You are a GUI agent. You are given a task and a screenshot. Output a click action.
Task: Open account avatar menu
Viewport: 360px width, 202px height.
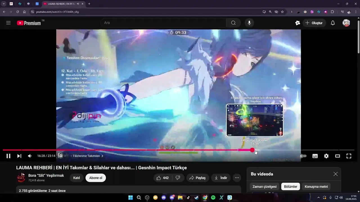(346, 23)
